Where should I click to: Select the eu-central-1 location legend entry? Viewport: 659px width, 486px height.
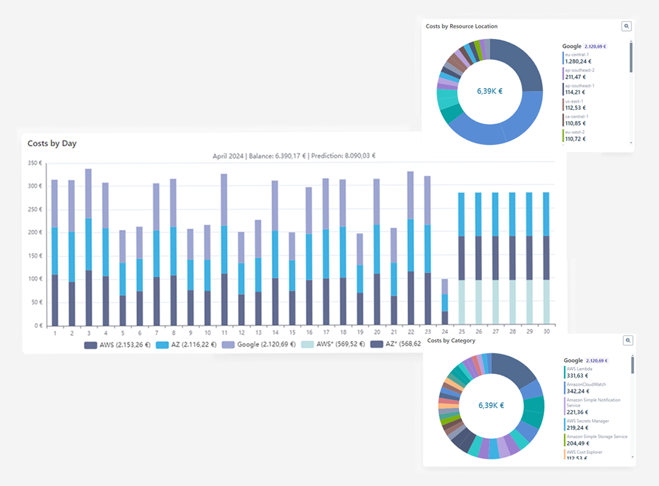pos(577,58)
